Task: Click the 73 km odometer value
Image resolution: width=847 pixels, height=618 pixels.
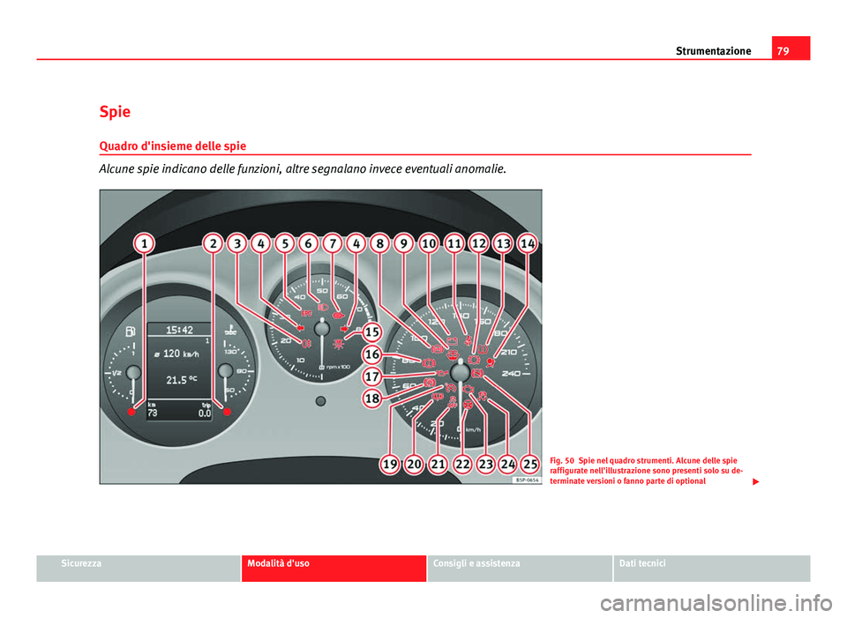Action: point(153,413)
